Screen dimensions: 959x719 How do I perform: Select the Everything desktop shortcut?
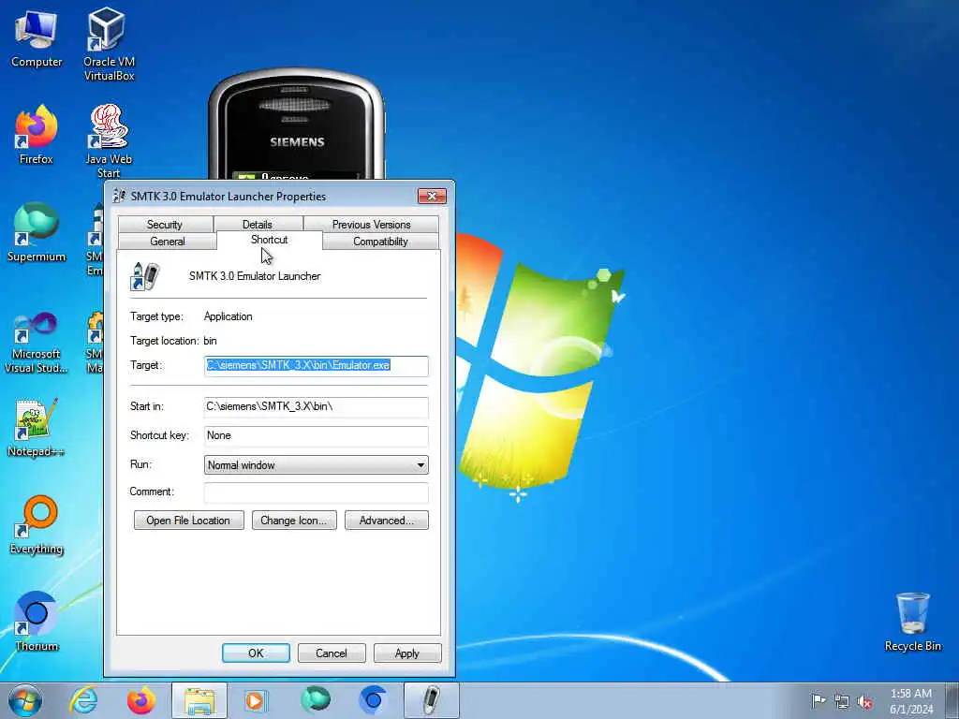coord(37,524)
